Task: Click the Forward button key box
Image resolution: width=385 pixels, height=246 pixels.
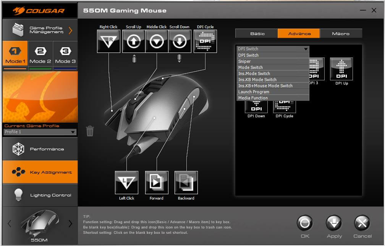Action: (157, 183)
